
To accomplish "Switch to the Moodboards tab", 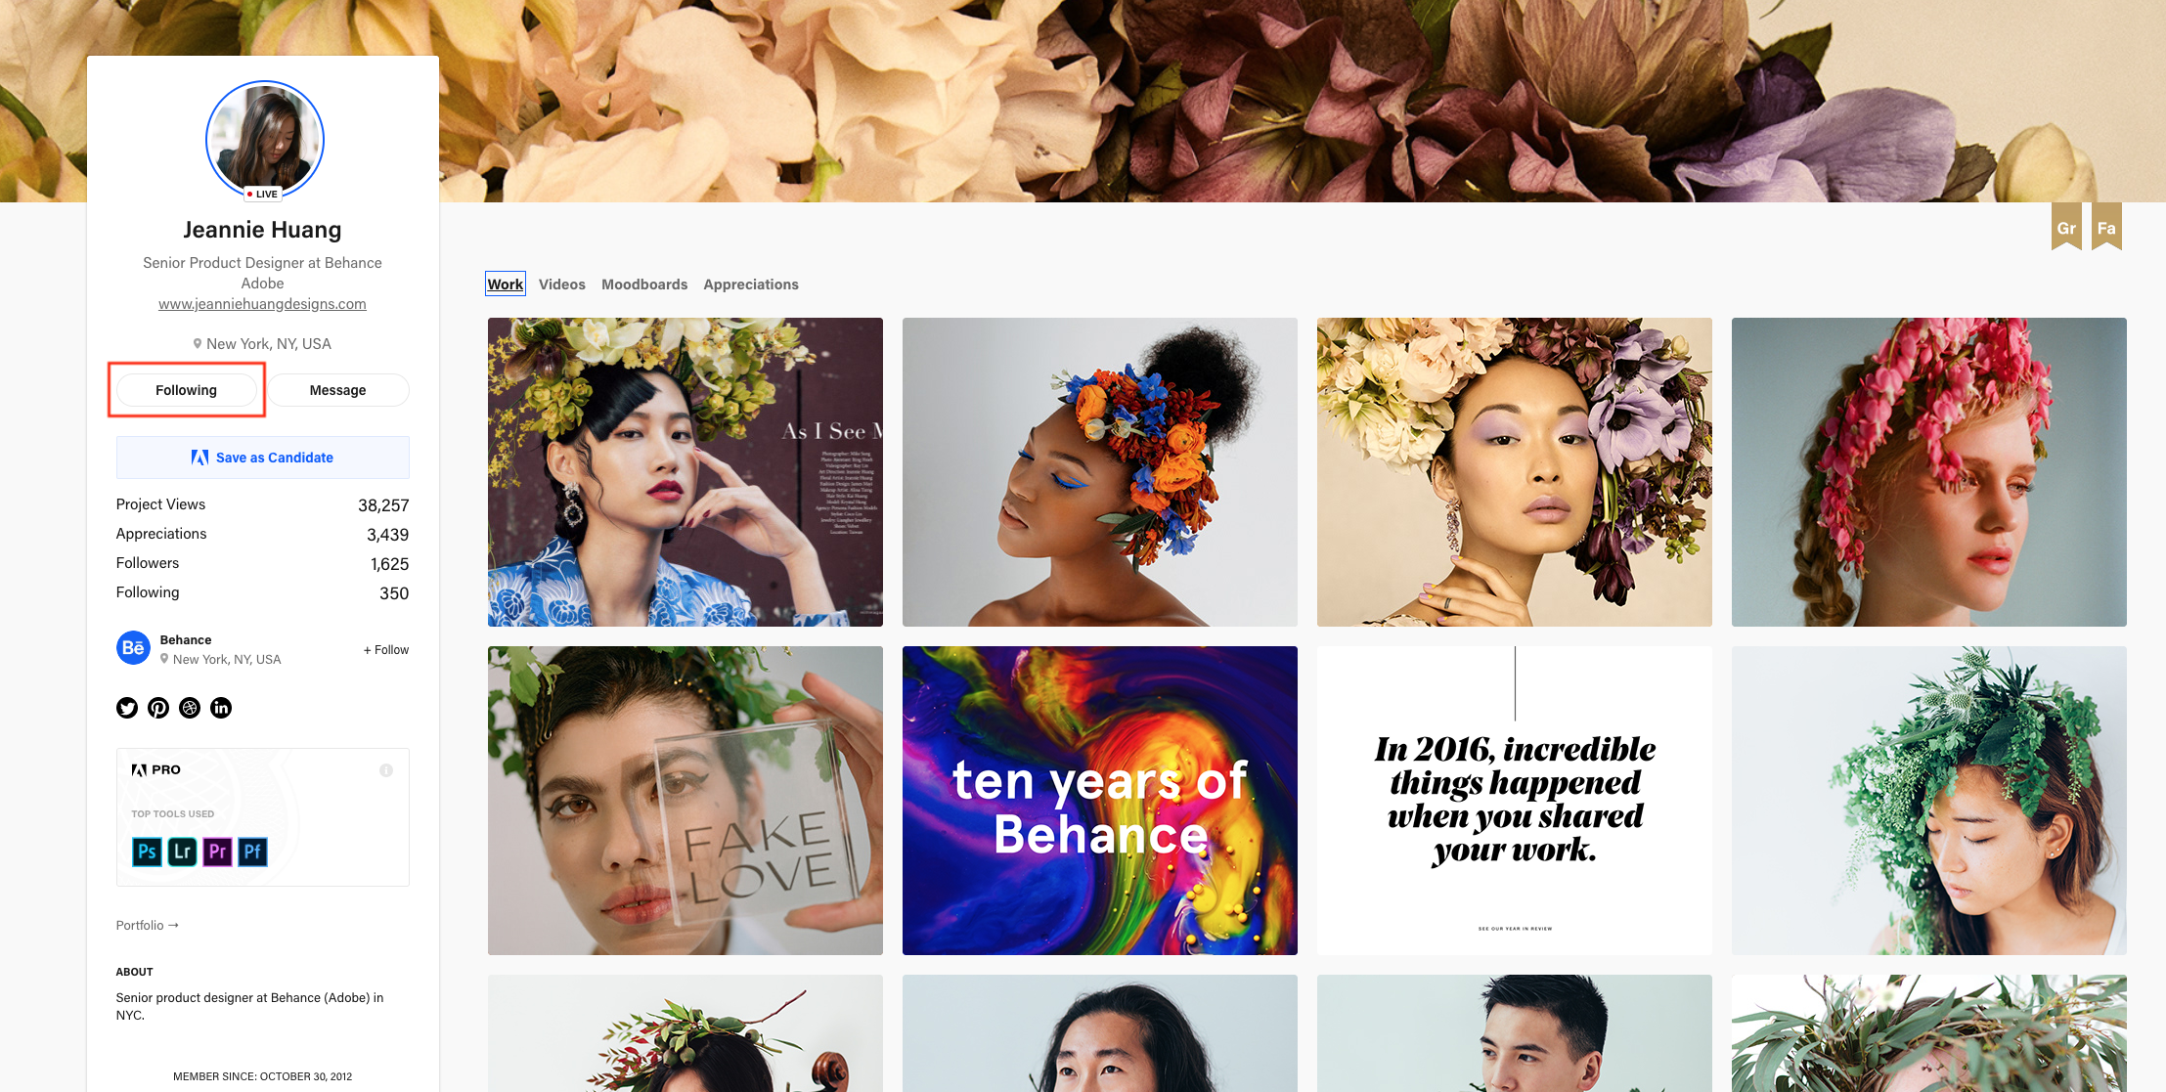I will (x=644, y=284).
